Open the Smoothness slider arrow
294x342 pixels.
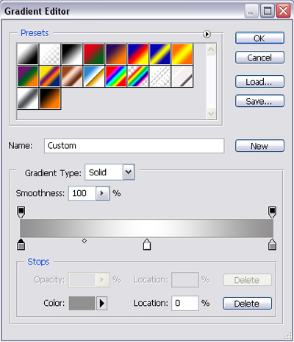click(x=102, y=193)
